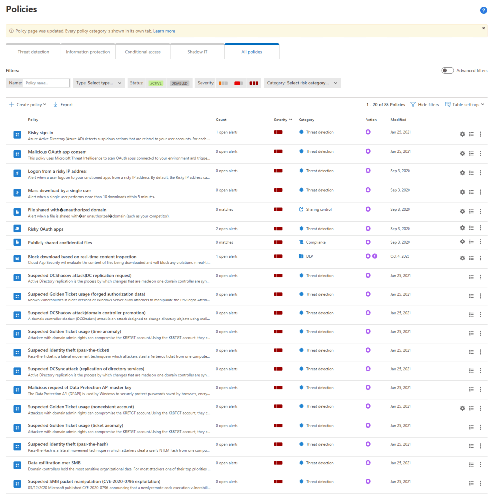
Task: Open three-dot menu for Mass download policy
Action: (480, 192)
